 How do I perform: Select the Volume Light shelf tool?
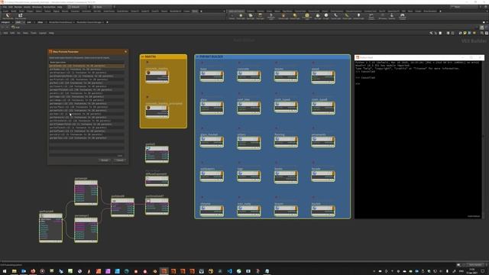pos(283,16)
